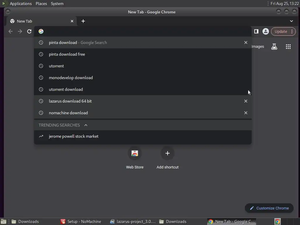Reload the current page

pyautogui.click(x=29, y=31)
